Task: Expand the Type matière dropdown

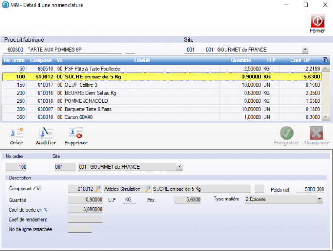Action: pos(320,199)
